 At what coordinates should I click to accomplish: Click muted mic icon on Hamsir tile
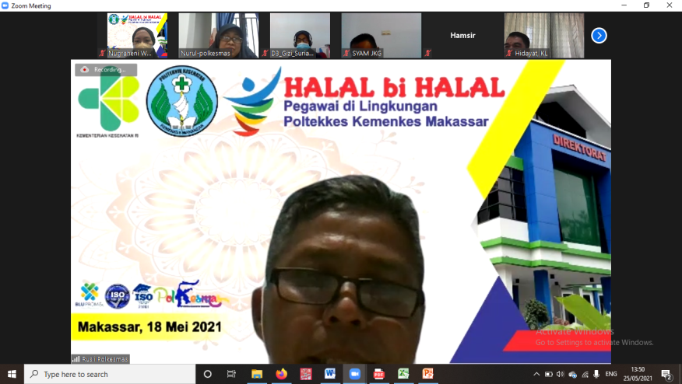(428, 53)
